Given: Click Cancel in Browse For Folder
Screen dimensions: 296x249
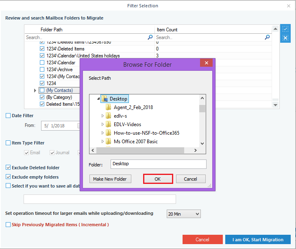Looking at the screenshot, I should 191,179.
